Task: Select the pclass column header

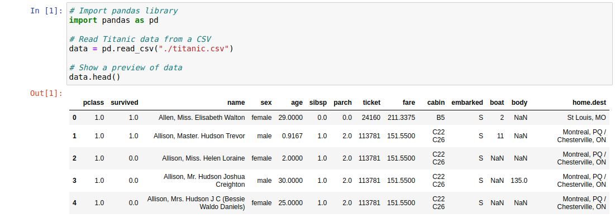Action: [93, 103]
